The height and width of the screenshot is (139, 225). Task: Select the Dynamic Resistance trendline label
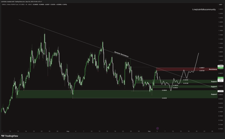(x=121, y=54)
